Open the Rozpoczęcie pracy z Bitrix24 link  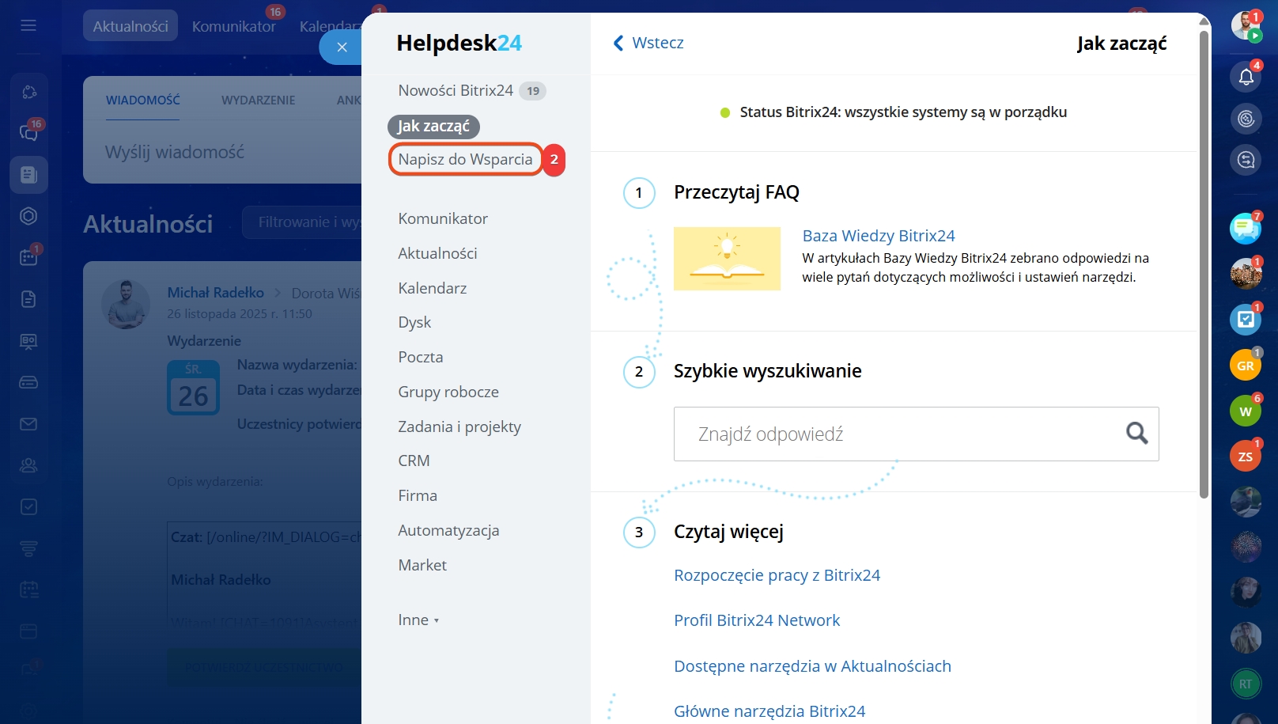pos(777,575)
